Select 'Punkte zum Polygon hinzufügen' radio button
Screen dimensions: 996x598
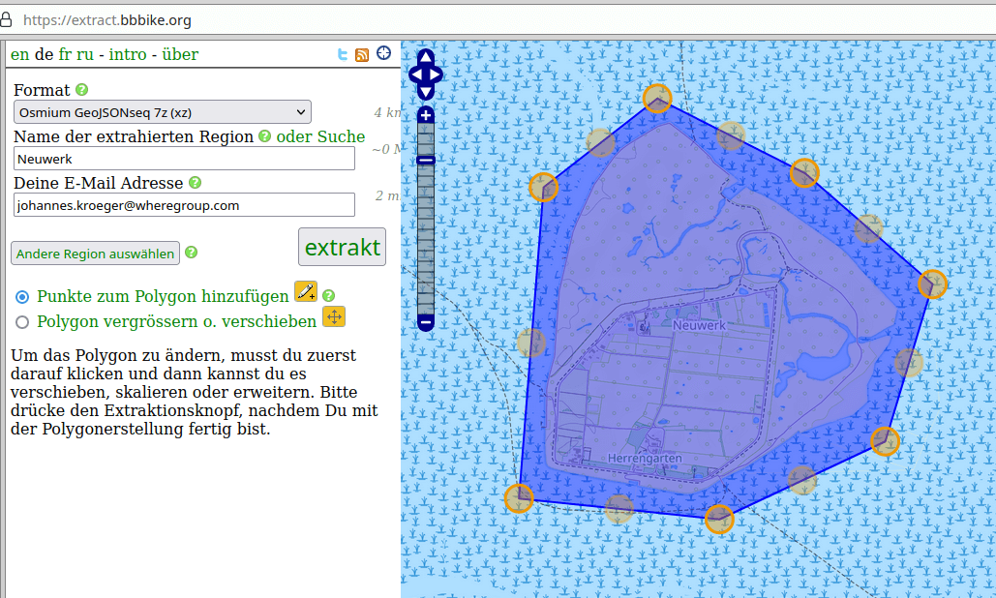point(23,297)
